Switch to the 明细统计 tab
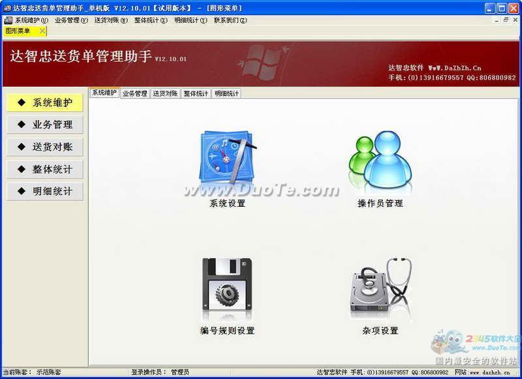 tap(226, 93)
